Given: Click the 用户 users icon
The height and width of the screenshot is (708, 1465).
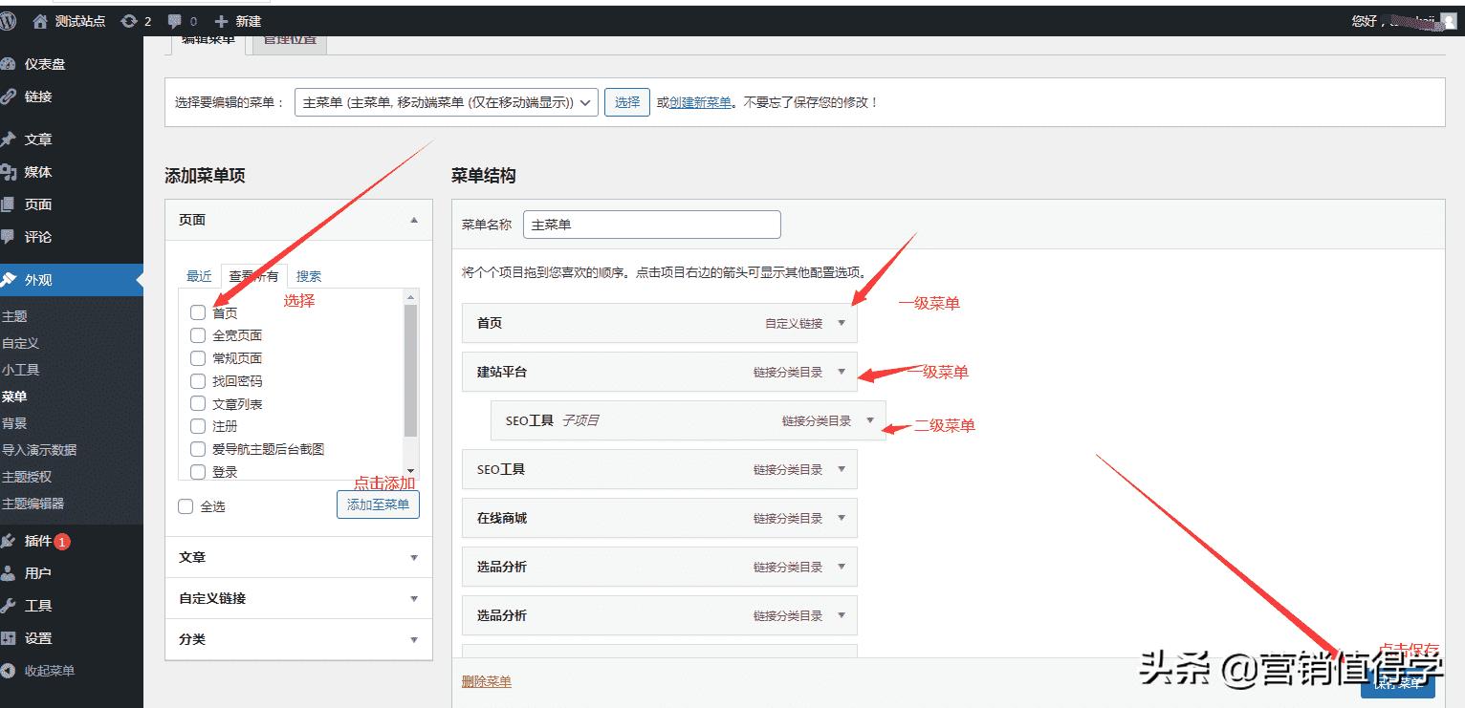Looking at the screenshot, I should pos(9,573).
